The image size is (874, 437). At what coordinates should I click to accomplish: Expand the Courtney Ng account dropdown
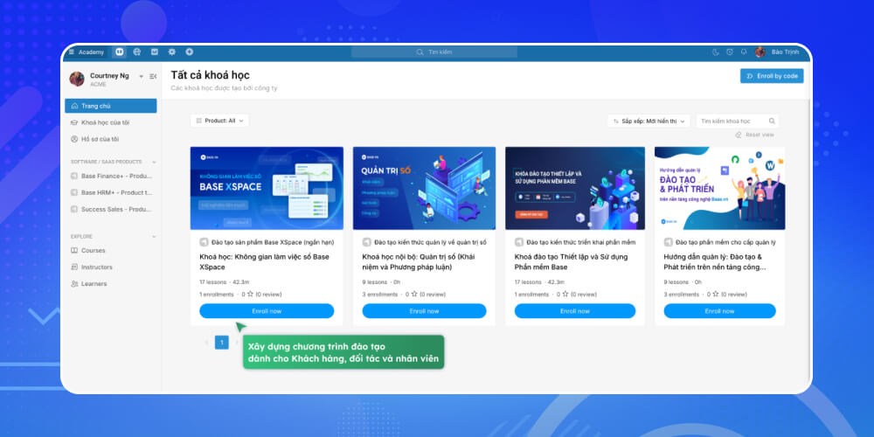(x=142, y=77)
